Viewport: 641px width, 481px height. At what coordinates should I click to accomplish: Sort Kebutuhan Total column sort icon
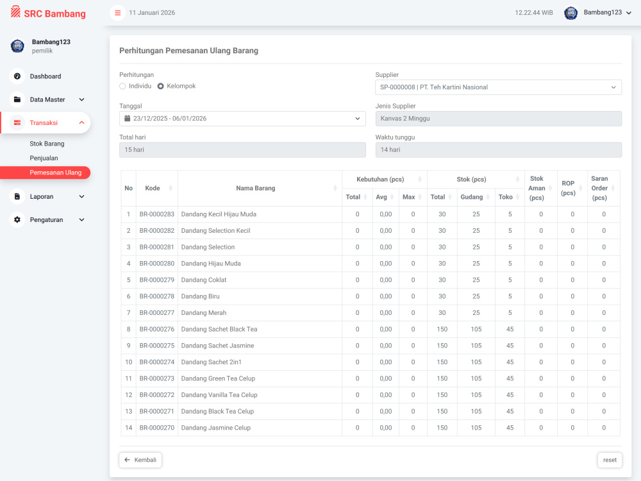pos(365,197)
